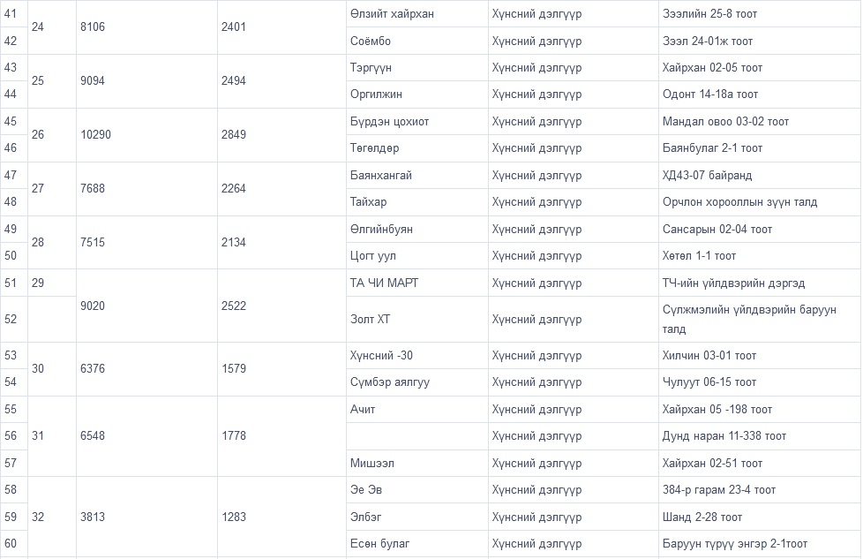Select the ХД43-07 байранд address cell

707,176
